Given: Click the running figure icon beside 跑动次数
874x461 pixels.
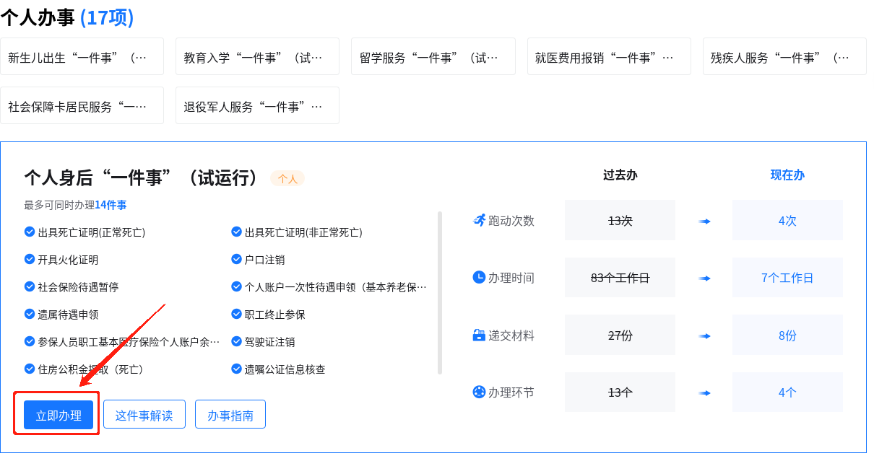Looking at the screenshot, I should [x=479, y=220].
